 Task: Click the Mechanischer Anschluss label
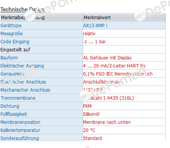pos(25,90)
